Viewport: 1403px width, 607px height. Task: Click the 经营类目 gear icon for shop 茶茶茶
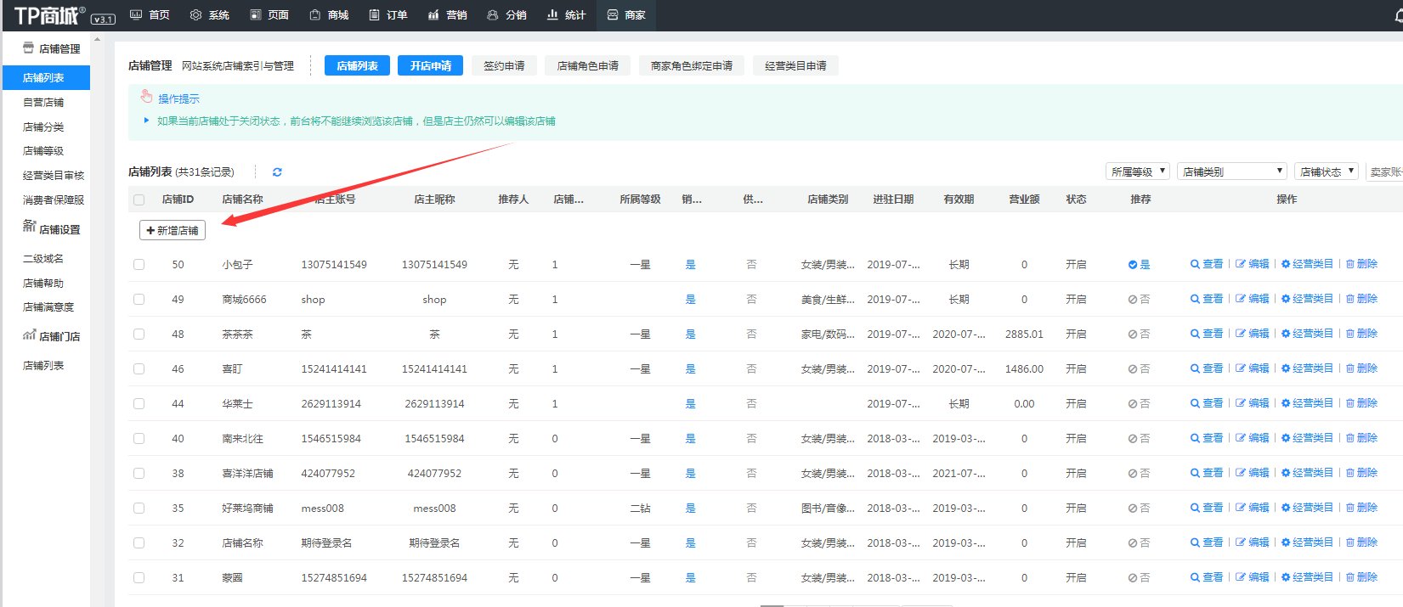click(x=1286, y=334)
